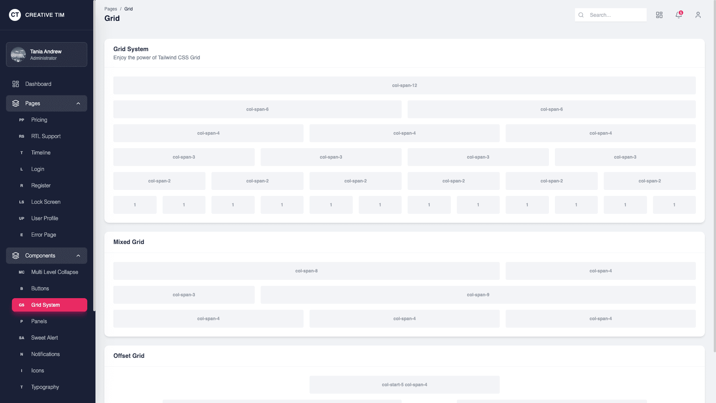716x403 pixels.
Task: Open the apps grid icon in header
Action: pyautogui.click(x=659, y=15)
